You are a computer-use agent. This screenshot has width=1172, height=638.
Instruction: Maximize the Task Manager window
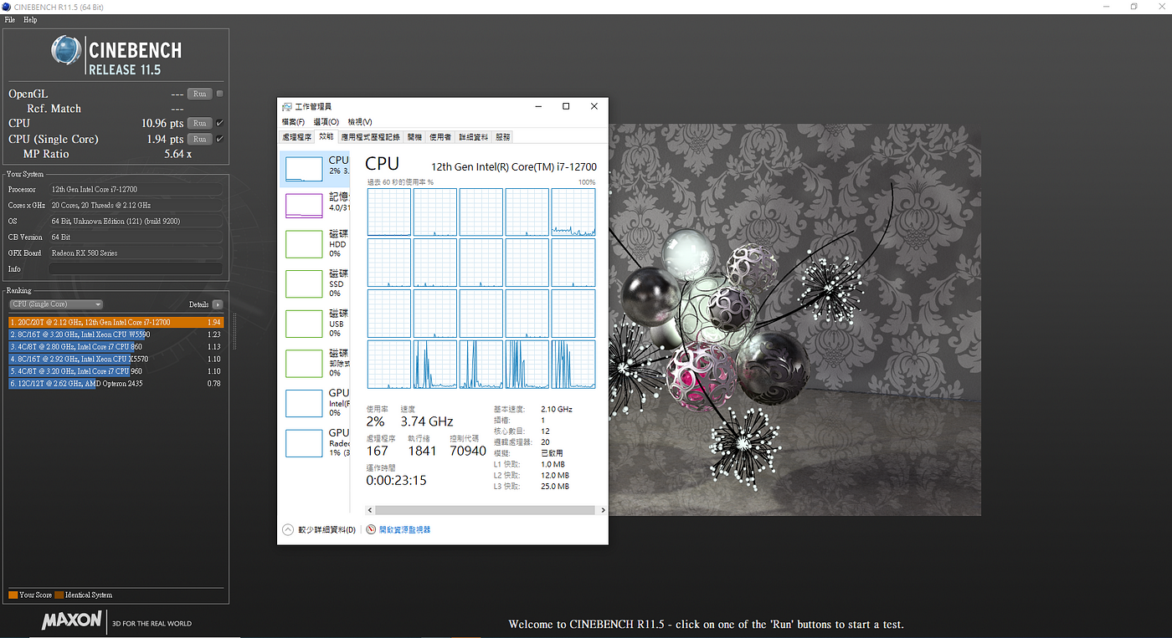pyautogui.click(x=566, y=106)
